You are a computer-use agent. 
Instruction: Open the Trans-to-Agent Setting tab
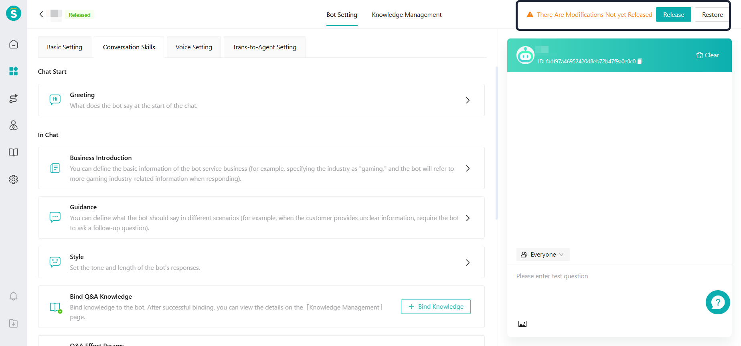pos(264,47)
